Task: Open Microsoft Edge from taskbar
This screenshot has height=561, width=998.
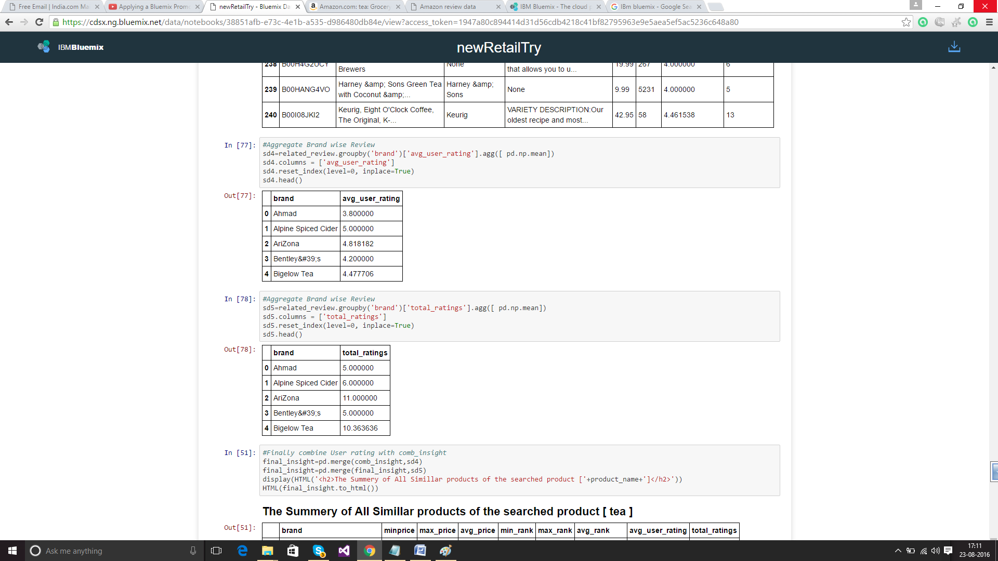Action: pos(242,551)
